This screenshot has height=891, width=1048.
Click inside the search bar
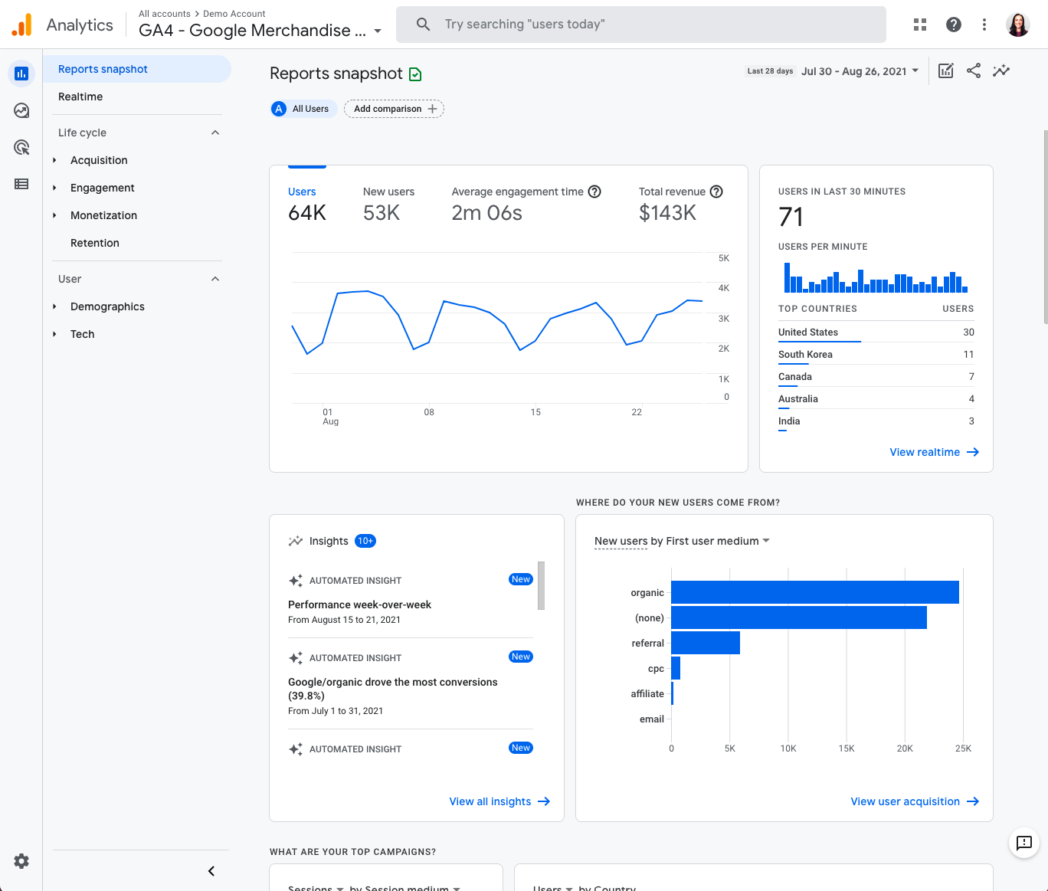click(x=640, y=24)
